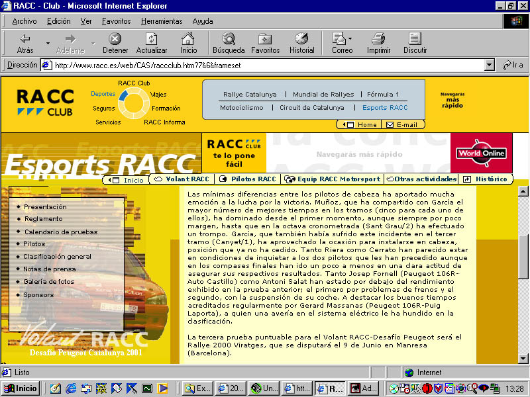Open the Favoritos menu in menu bar
Viewport: 530px width, 397px height.
(x=117, y=21)
